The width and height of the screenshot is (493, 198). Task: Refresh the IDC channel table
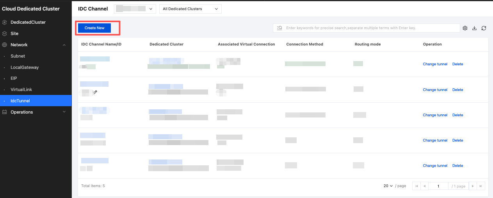(x=484, y=28)
